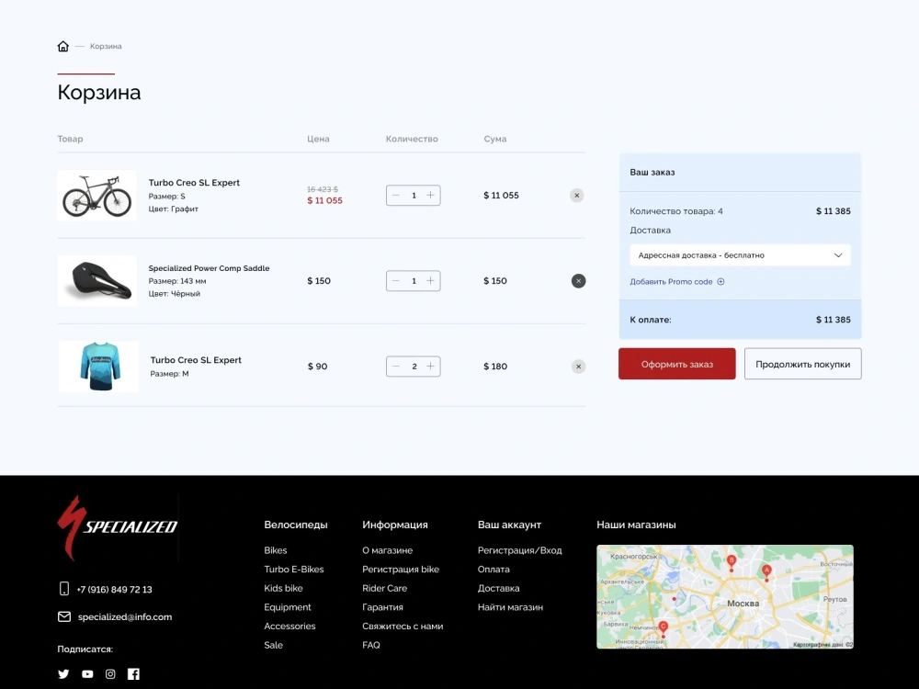Open the Доставка footer link
This screenshot has width=919, height=689.
pos(498,588)
